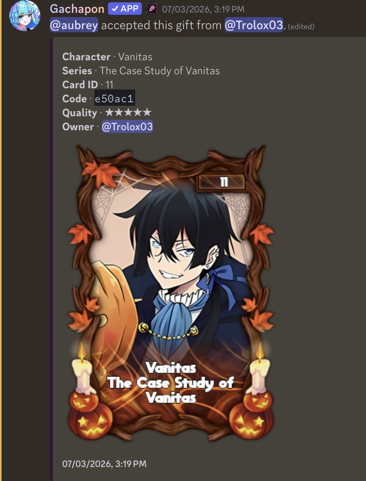Screen dimensions: 366x481
Task: Click the Gachapon username
Action: (77, 9)
